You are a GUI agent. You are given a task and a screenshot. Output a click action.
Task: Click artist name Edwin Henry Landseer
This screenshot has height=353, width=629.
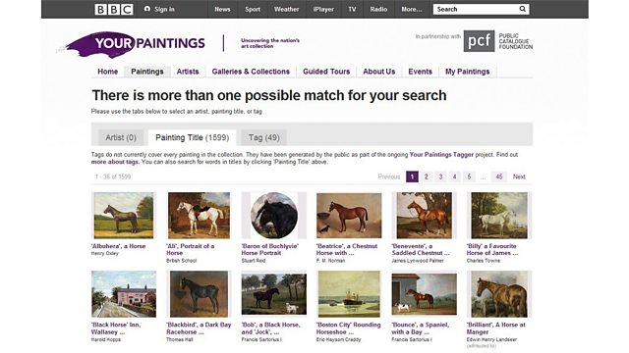[491, 339]
